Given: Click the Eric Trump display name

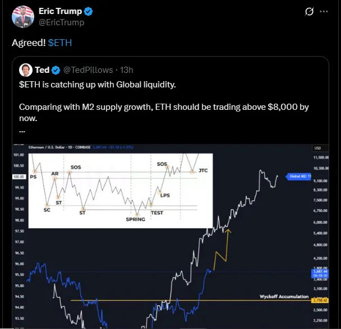Looking at the screenshot, I should click(x=60, y=12).
